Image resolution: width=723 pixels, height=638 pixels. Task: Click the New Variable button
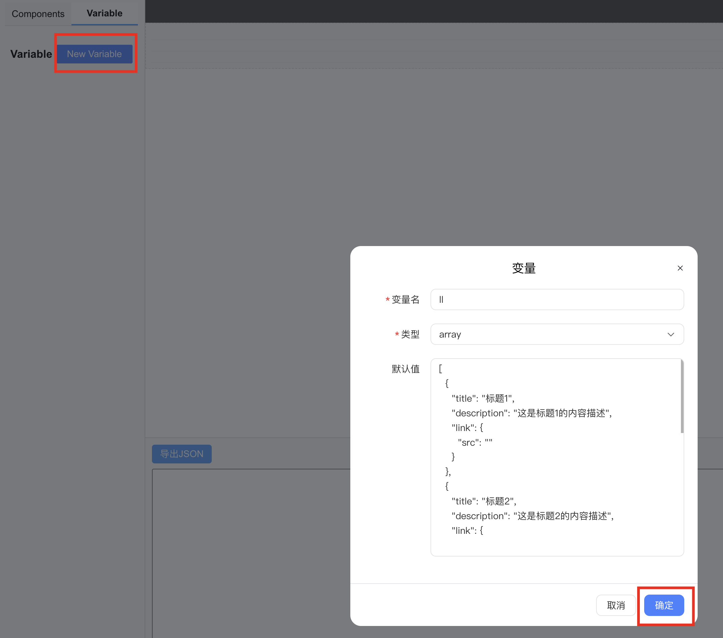coord(95,54)
